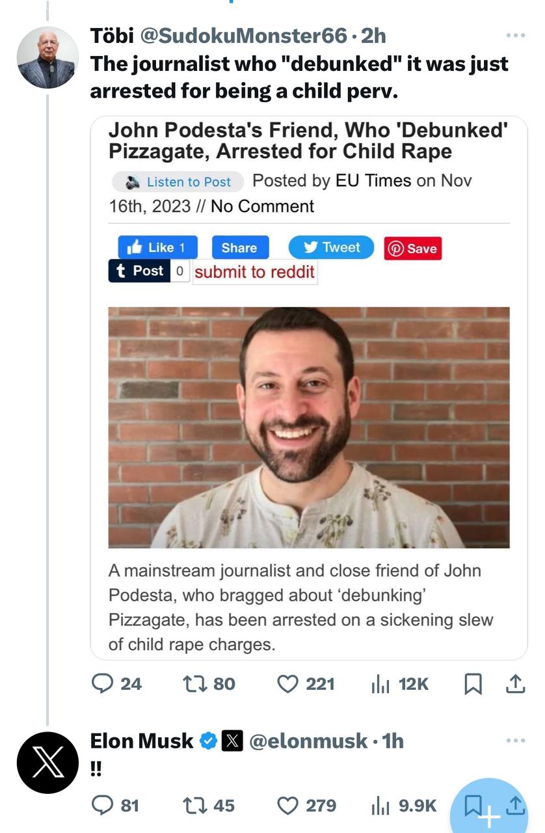Share Töbi's tweet via share icon
The width and height of the screenshot is (545, 833).
[x=515, y=684]
